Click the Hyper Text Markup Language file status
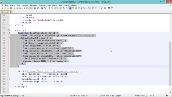The image size is (172, 97). pos(12,96)
